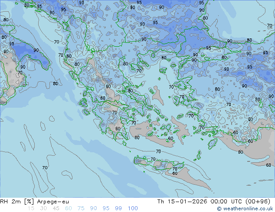Click the date 'Th 15-01-2026' text
Image resolution: width=275 pixels, height=212 pixels.
[182, 202]
